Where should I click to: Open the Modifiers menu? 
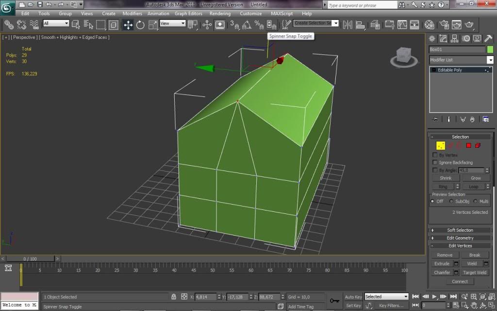point(132,14)
